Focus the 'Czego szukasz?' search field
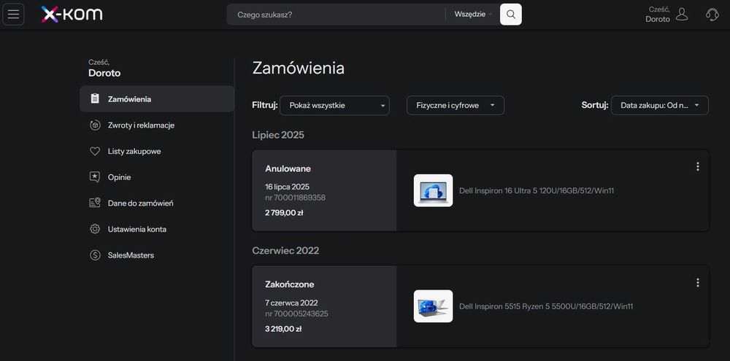730x361 pixels. tap(336, 15)
